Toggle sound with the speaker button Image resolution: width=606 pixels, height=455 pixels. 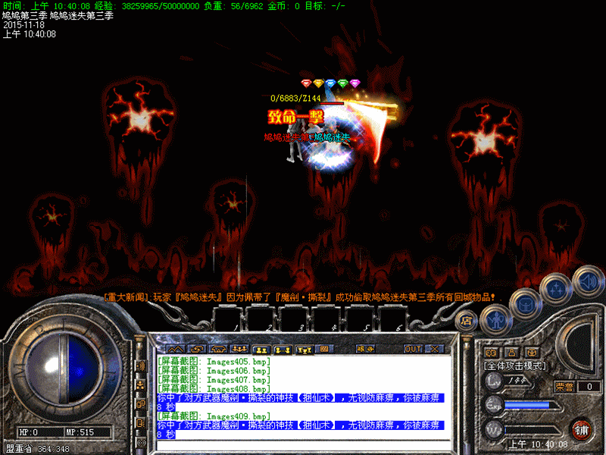pyautogui.click(x=586, y=281)
